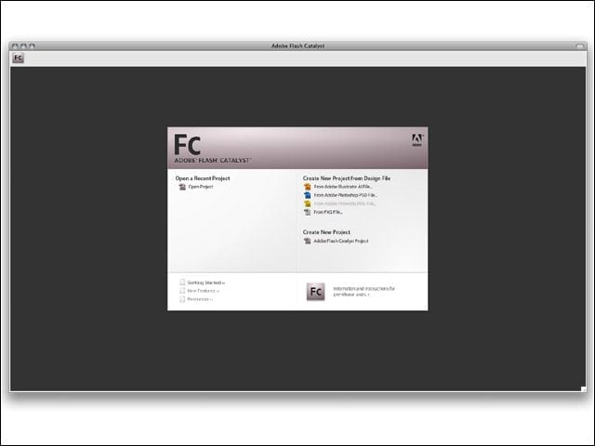Viewport: 595px width, 446px height.
Task: Click the window resize grip corner
Action: point(583,388)
